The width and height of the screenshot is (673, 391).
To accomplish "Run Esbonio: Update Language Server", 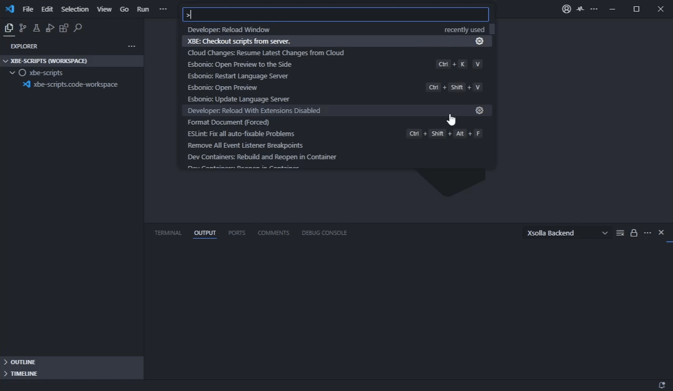I will point(337,99).
